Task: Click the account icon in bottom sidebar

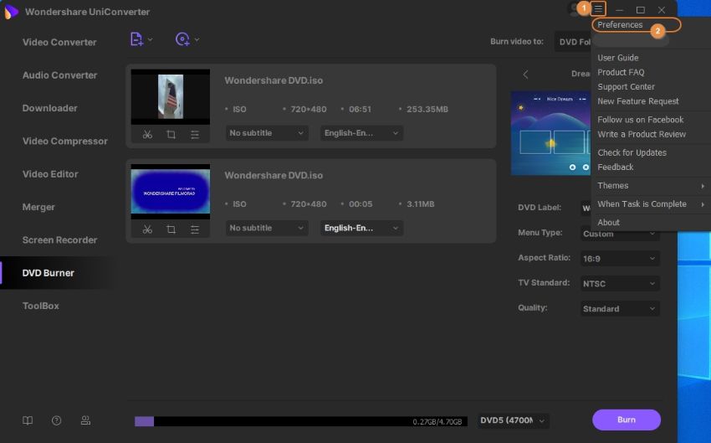Action: pos(84,420)
